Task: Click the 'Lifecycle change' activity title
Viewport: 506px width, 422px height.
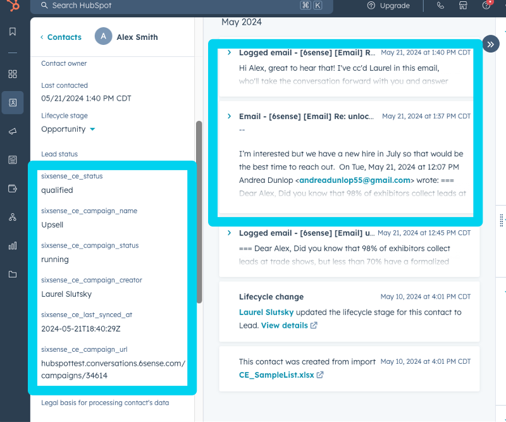Action: point(271,297)
